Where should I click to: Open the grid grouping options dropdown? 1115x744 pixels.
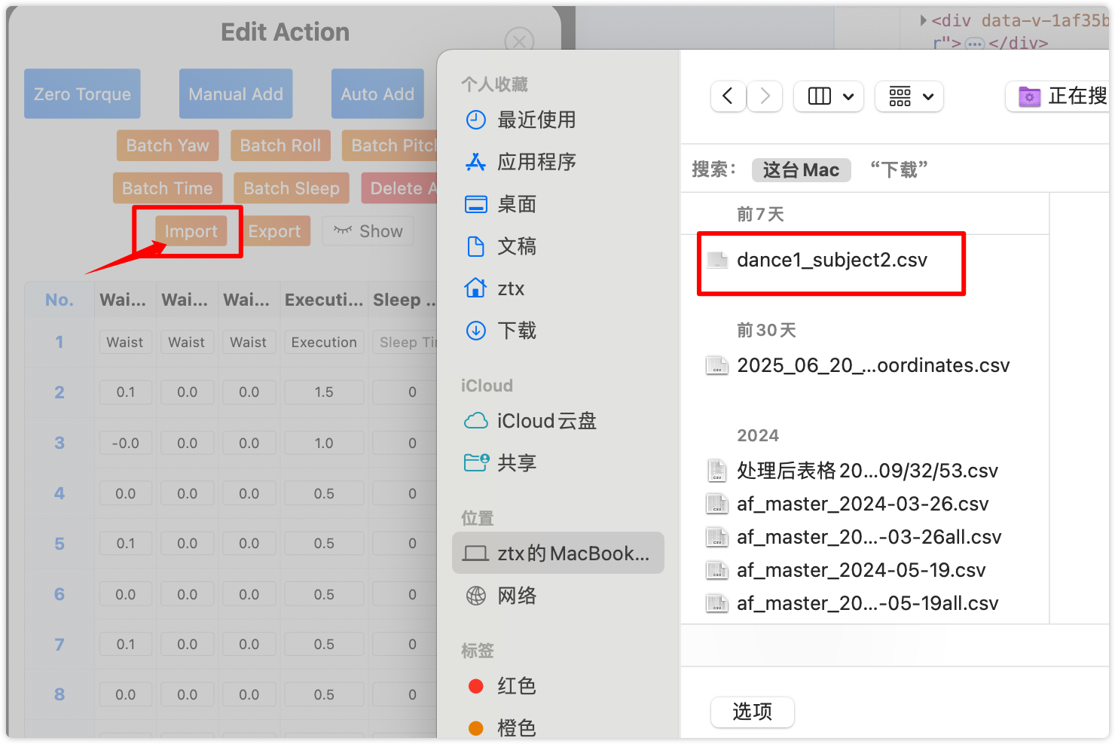[909, 96]
